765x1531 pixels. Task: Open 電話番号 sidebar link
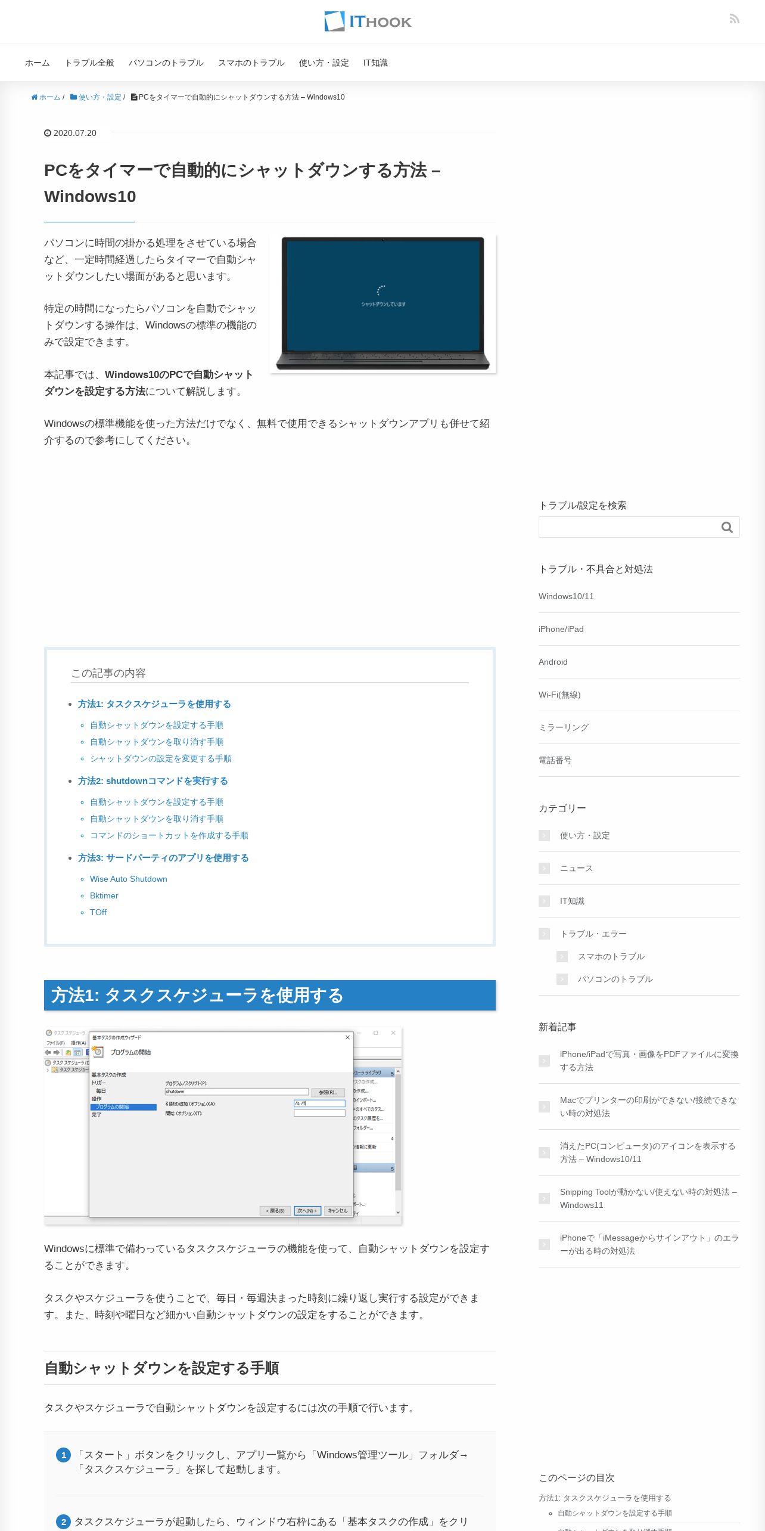(555, 760)
